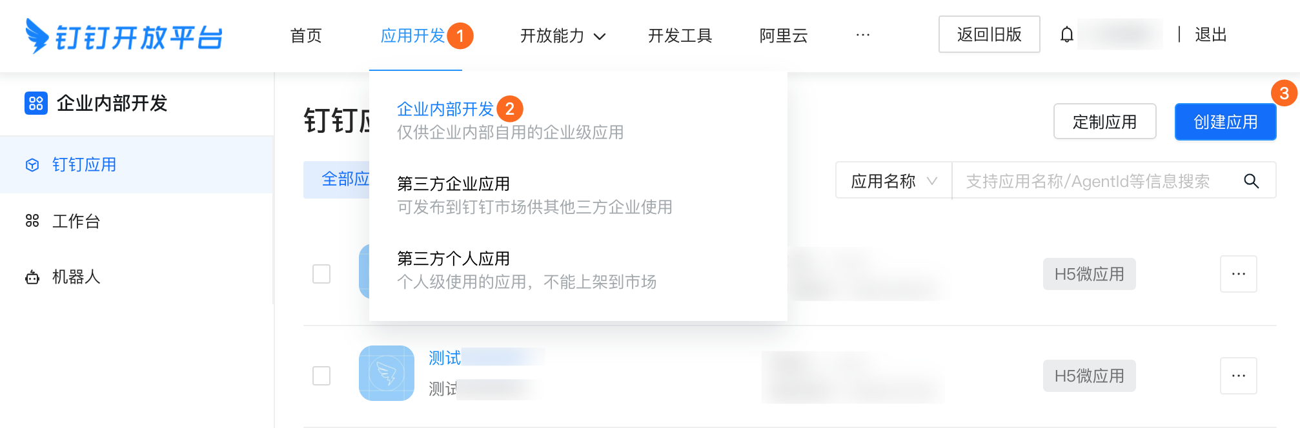Open the 应用名称 search filter dropdown

[x=893, y=181]
